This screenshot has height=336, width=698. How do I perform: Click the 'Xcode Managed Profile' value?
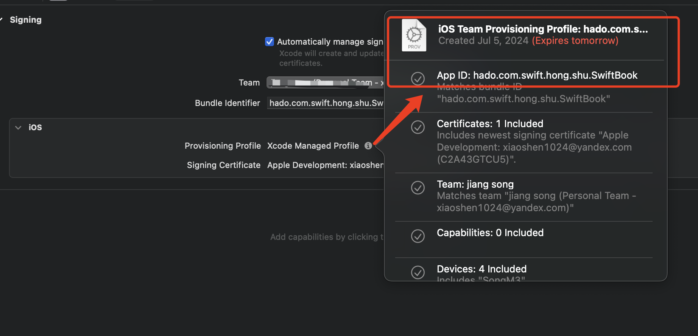coord(313,146)
